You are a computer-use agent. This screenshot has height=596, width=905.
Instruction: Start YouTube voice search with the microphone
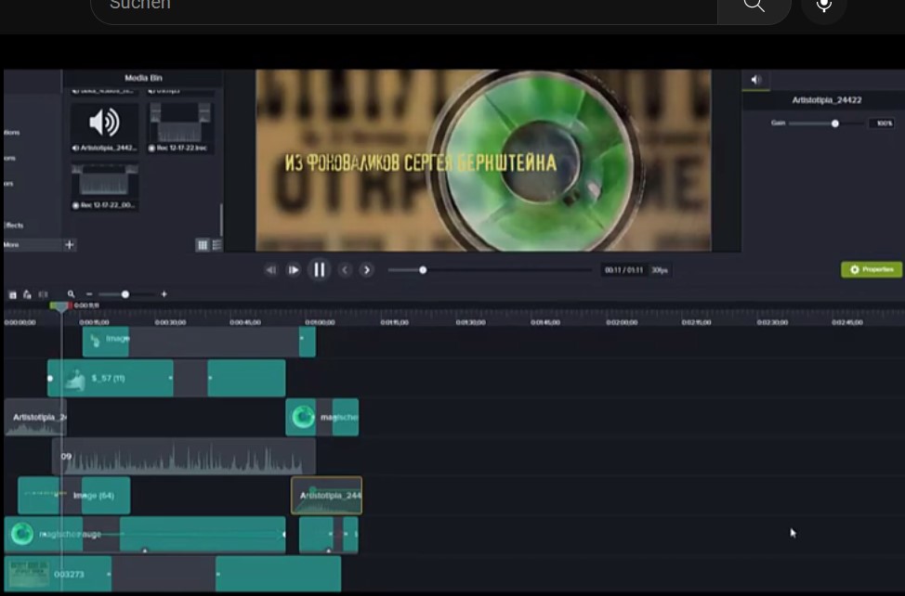pyautogui.click(x=823, y=6)
